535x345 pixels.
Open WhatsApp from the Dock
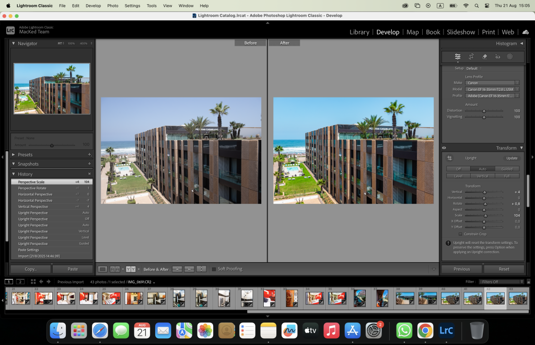click(404, 331)
